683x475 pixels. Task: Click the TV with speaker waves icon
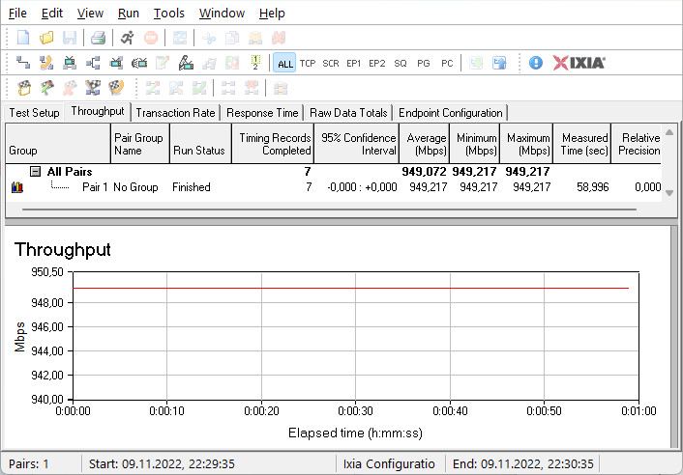[139, 63]
